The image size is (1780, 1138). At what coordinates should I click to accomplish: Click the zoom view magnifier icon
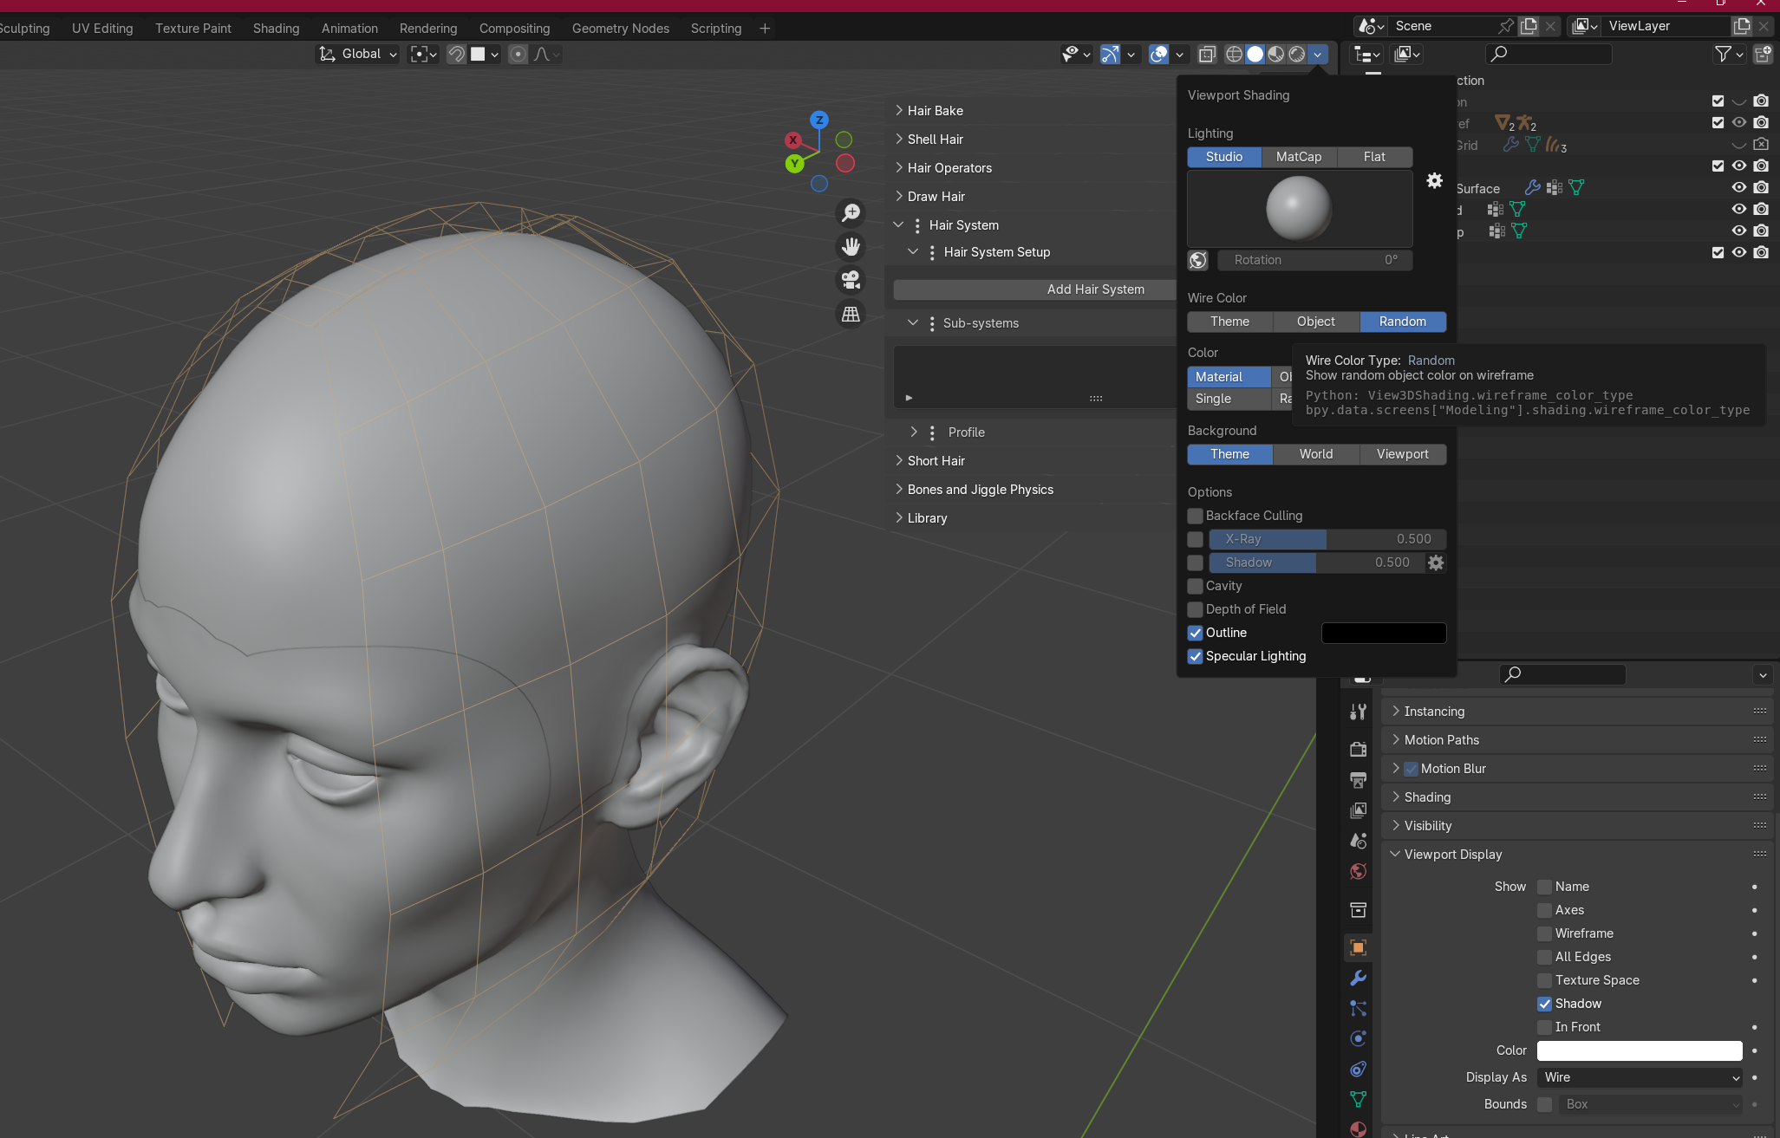(851, 212)
